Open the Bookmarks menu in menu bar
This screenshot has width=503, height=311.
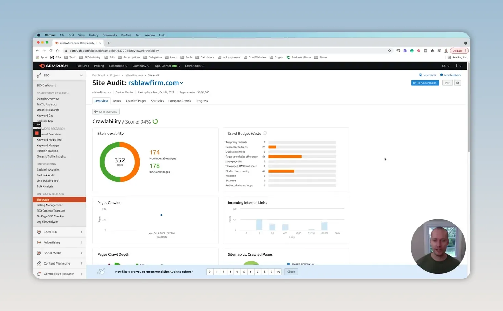(x=110, y=35)
